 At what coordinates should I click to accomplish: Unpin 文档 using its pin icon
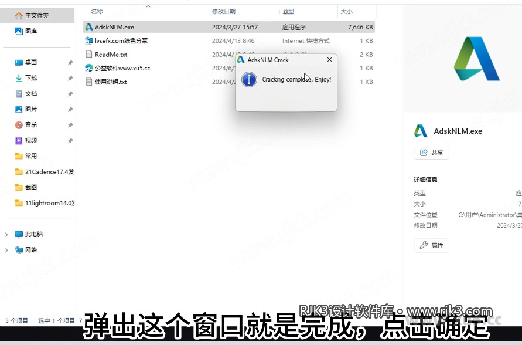(x=70, y=94)
